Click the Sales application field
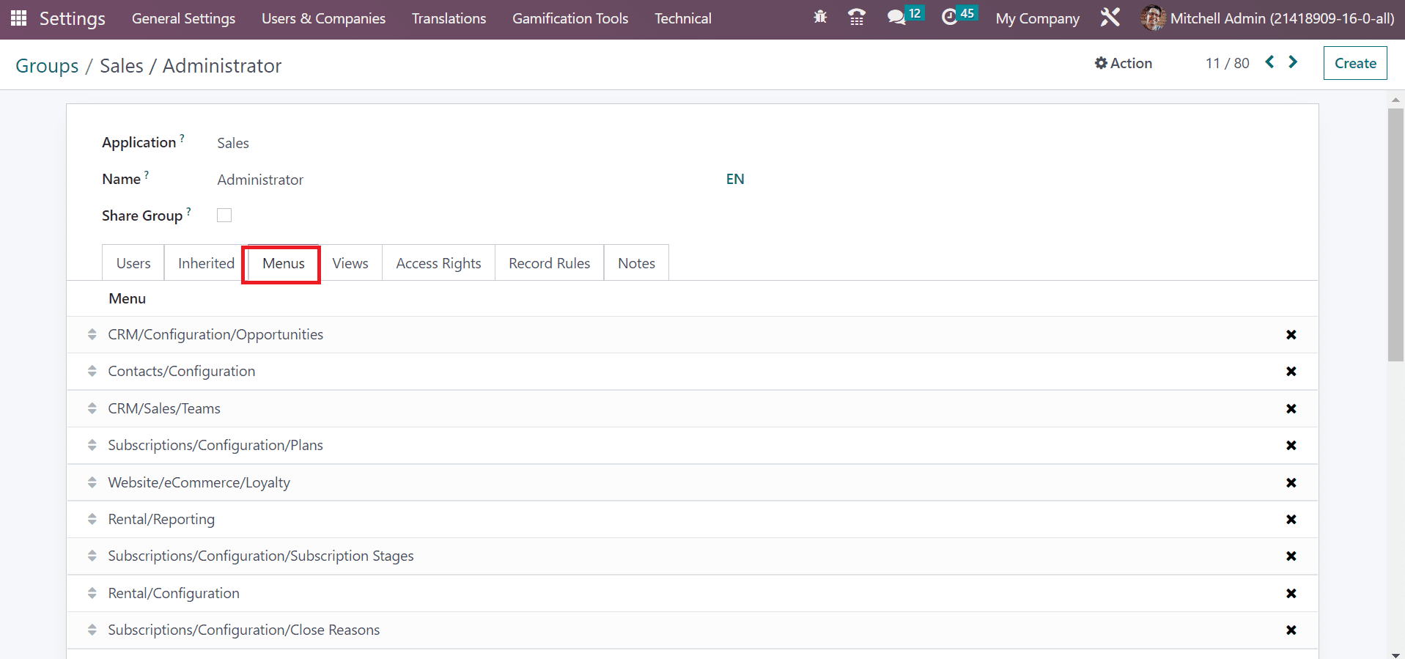 click(232, 143)
